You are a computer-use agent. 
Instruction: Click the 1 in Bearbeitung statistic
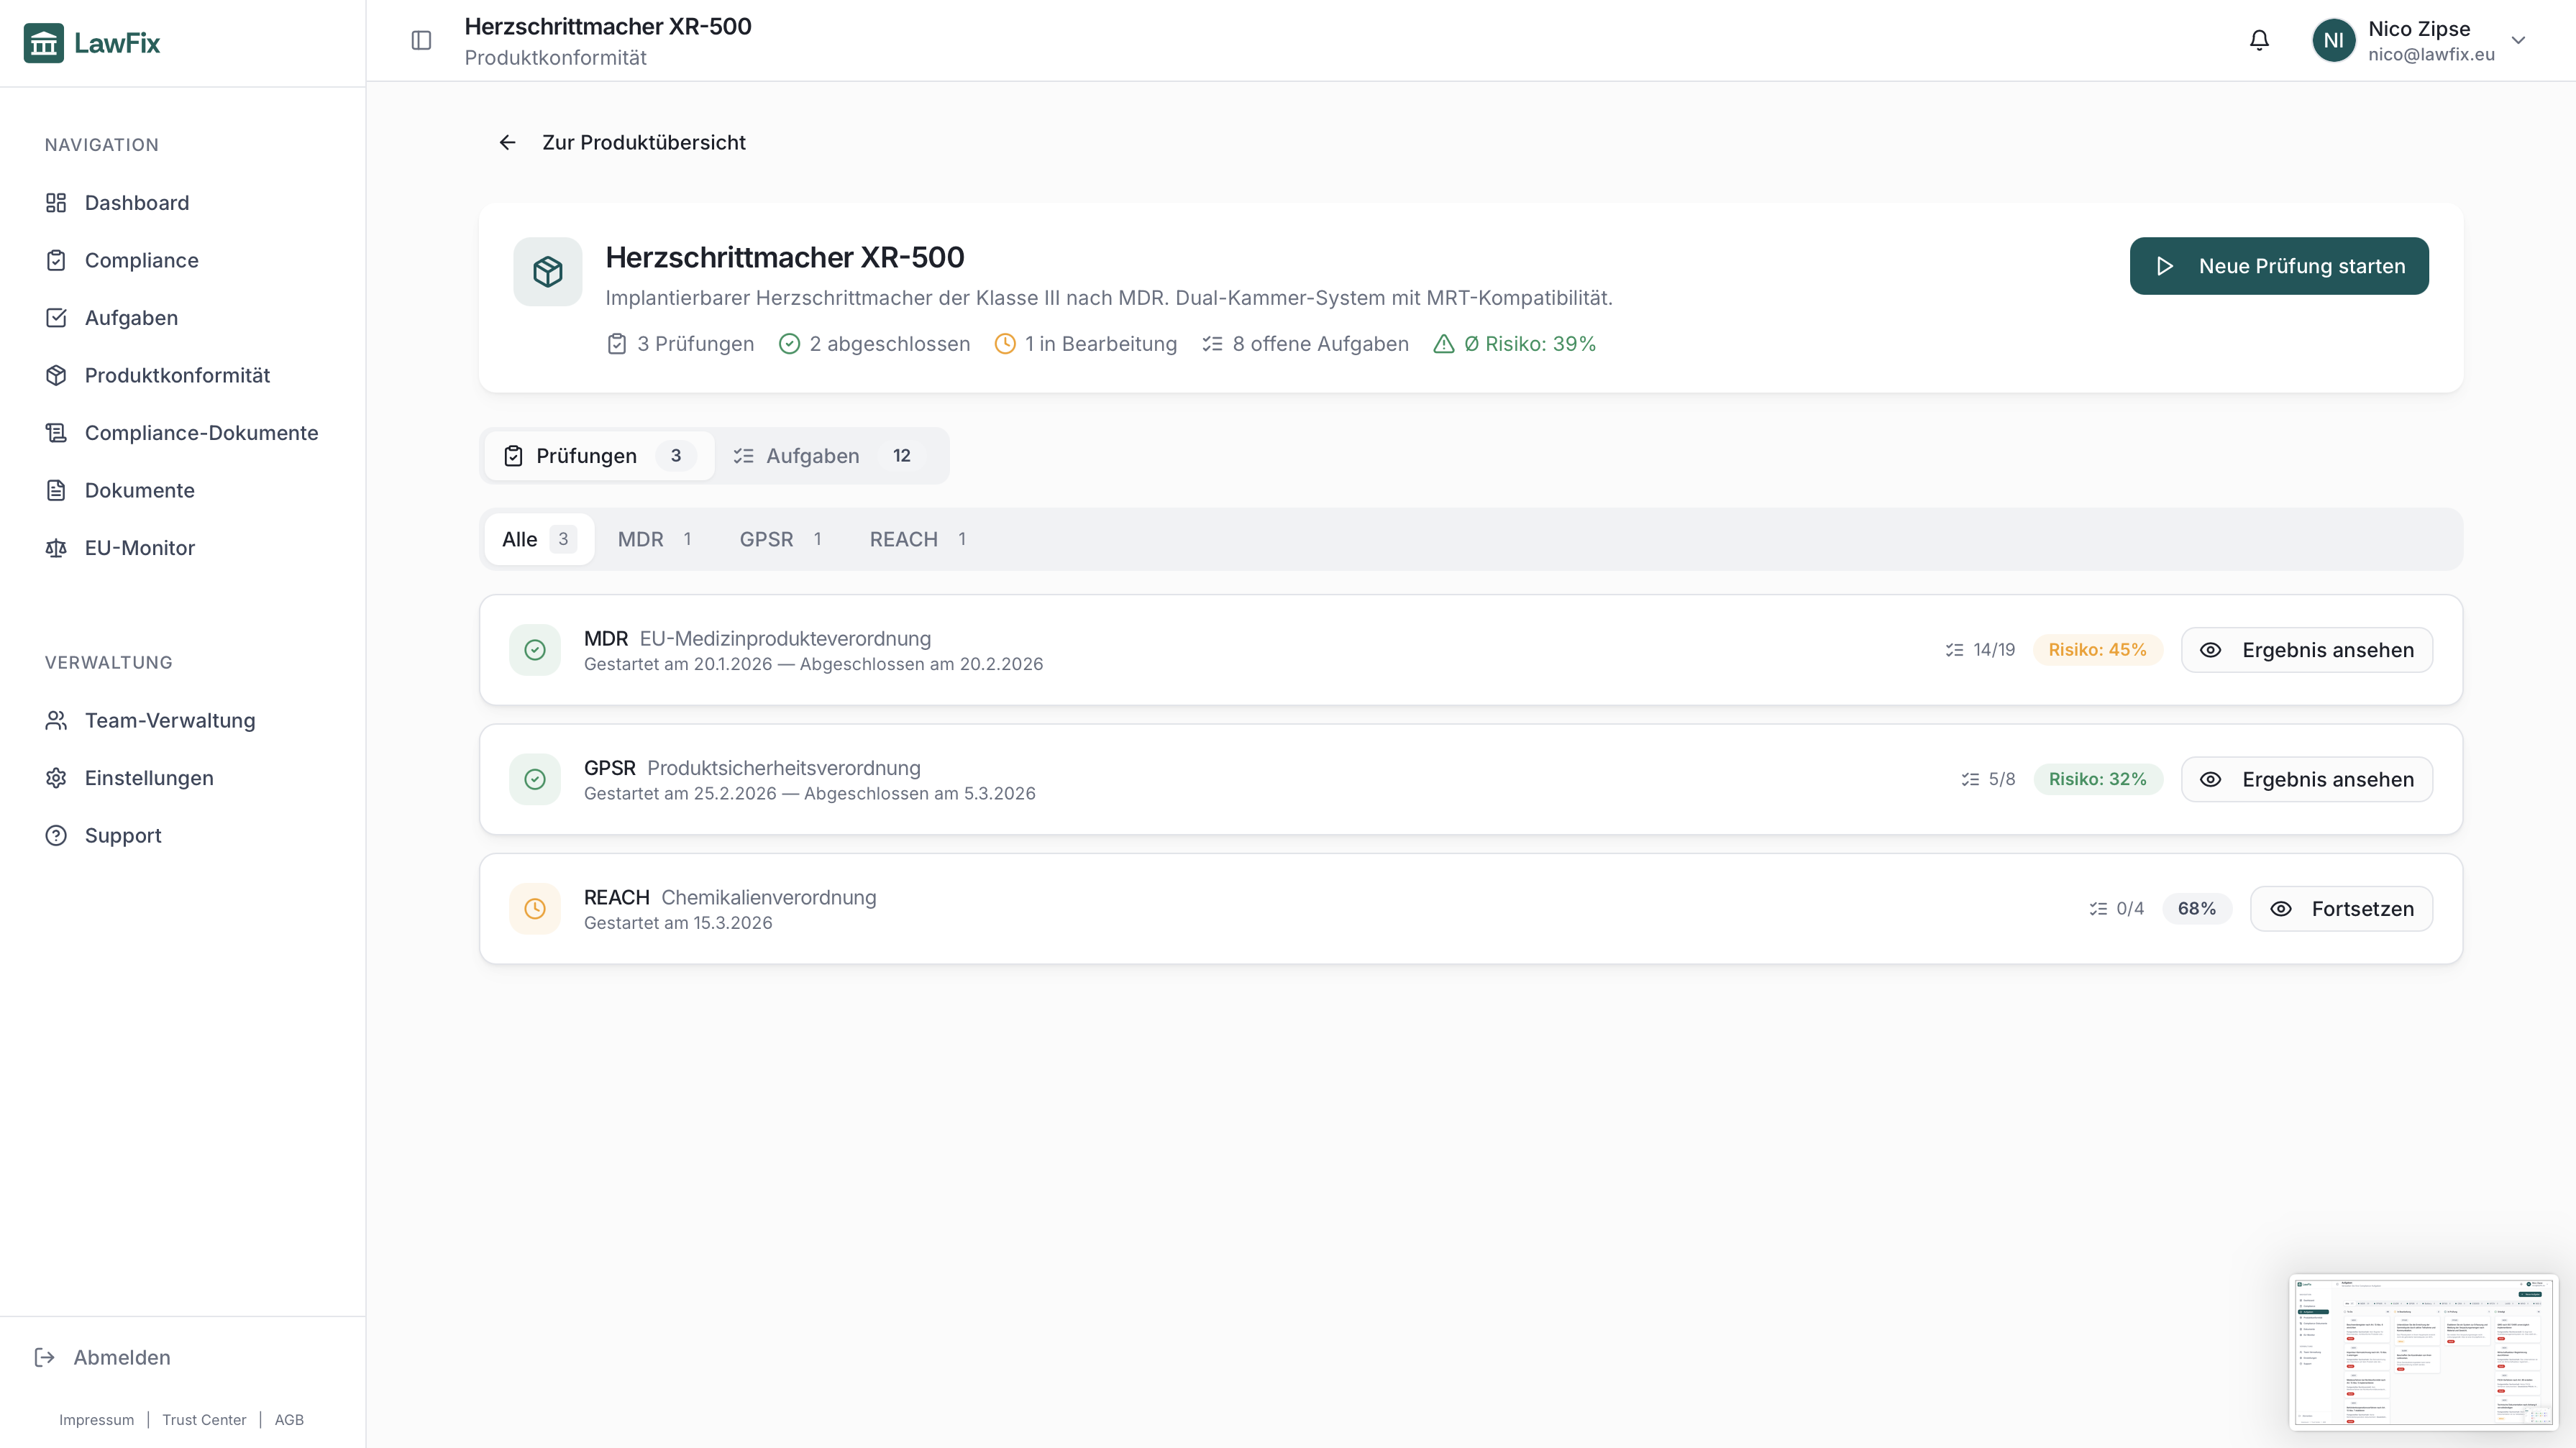tap(1086, 344)
